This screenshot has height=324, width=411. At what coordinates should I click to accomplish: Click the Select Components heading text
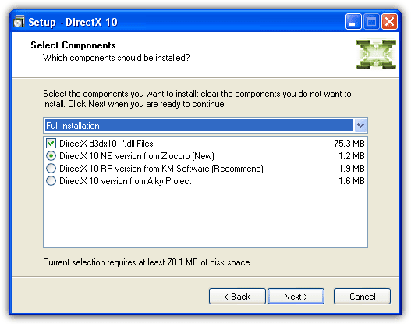point(73,45)
